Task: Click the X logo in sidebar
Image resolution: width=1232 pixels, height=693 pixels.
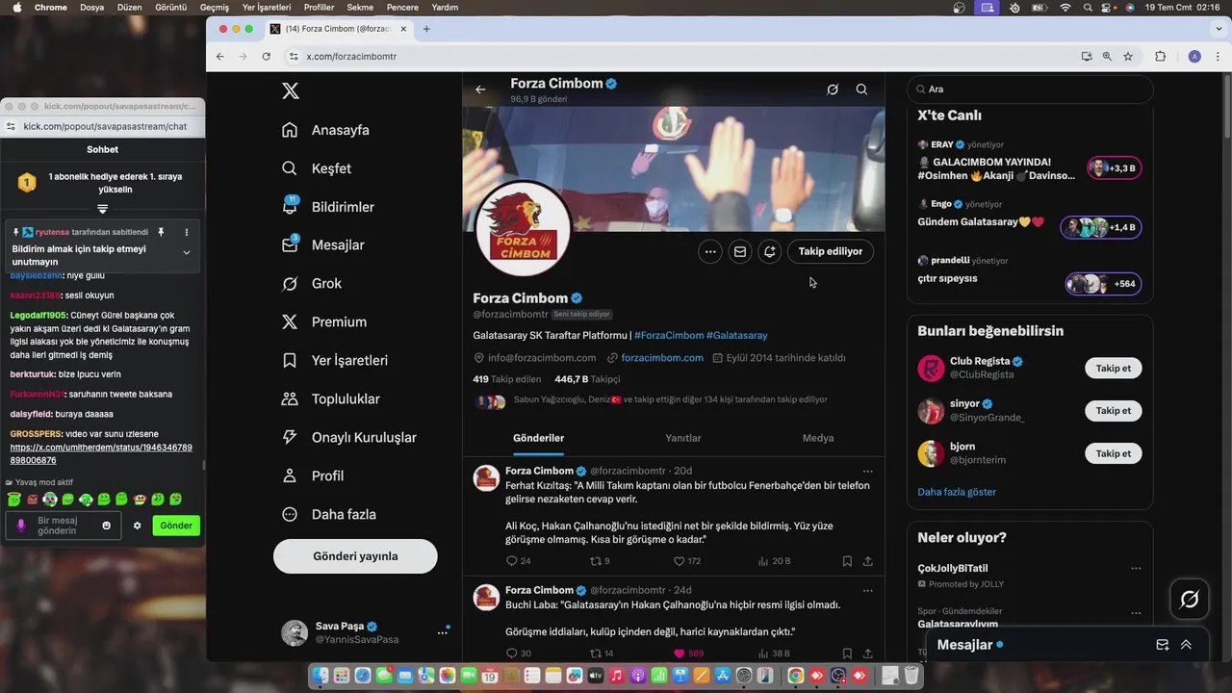Action: tap(290, 91)
